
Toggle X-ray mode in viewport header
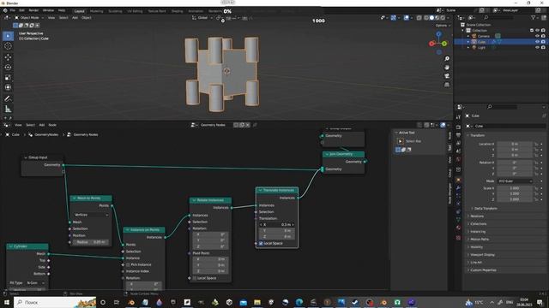click(x=419, y=17)
